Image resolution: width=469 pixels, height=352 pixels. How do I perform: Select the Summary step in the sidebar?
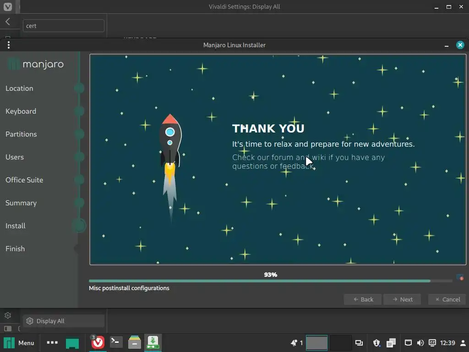pyautogui.click(x=21, y=203)
